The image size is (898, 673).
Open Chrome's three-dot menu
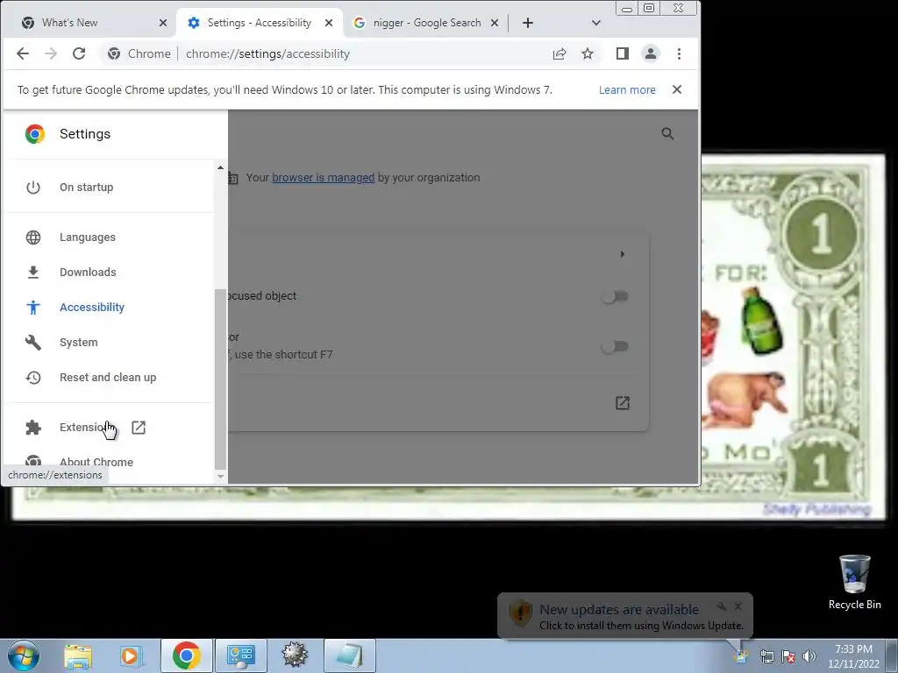coord(680,53)
